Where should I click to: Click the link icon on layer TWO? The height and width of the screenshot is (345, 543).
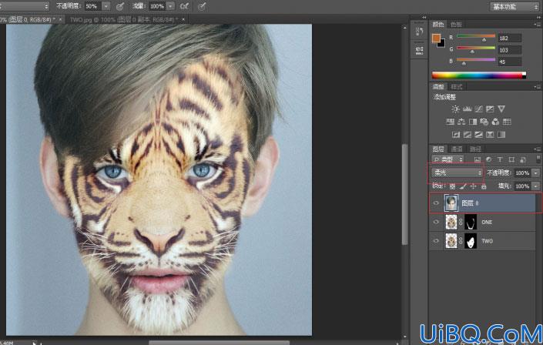click(461, 241)
